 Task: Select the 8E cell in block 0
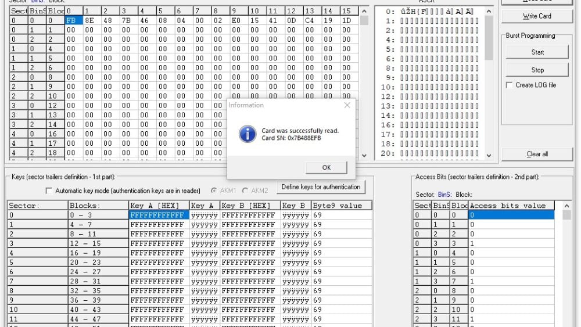click(92, 20)
